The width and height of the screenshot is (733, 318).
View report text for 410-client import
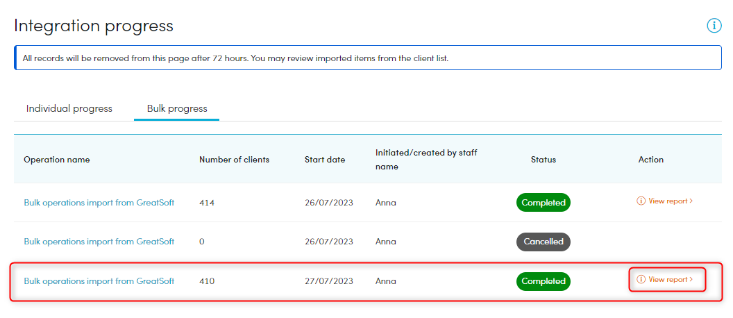(x=668, y=279)
